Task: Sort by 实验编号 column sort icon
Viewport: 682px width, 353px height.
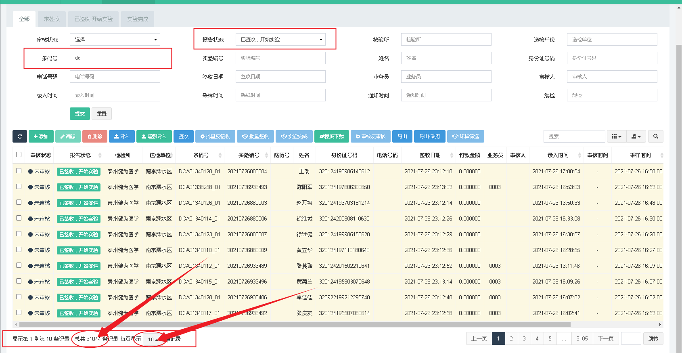Action: pyautogui.click(x=266, y=155)
